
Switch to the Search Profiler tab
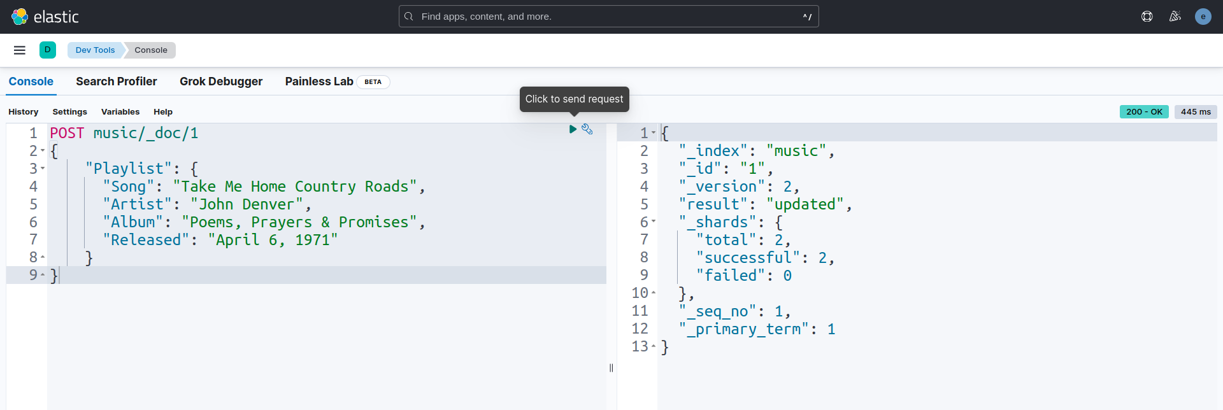pyautogui.click(x=116, y=81)
